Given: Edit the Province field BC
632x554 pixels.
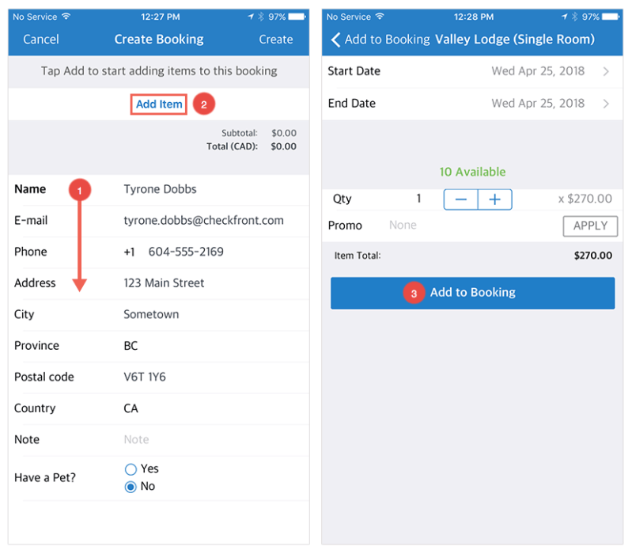Looking at the screenshot, I should click(x=131, y=346).
